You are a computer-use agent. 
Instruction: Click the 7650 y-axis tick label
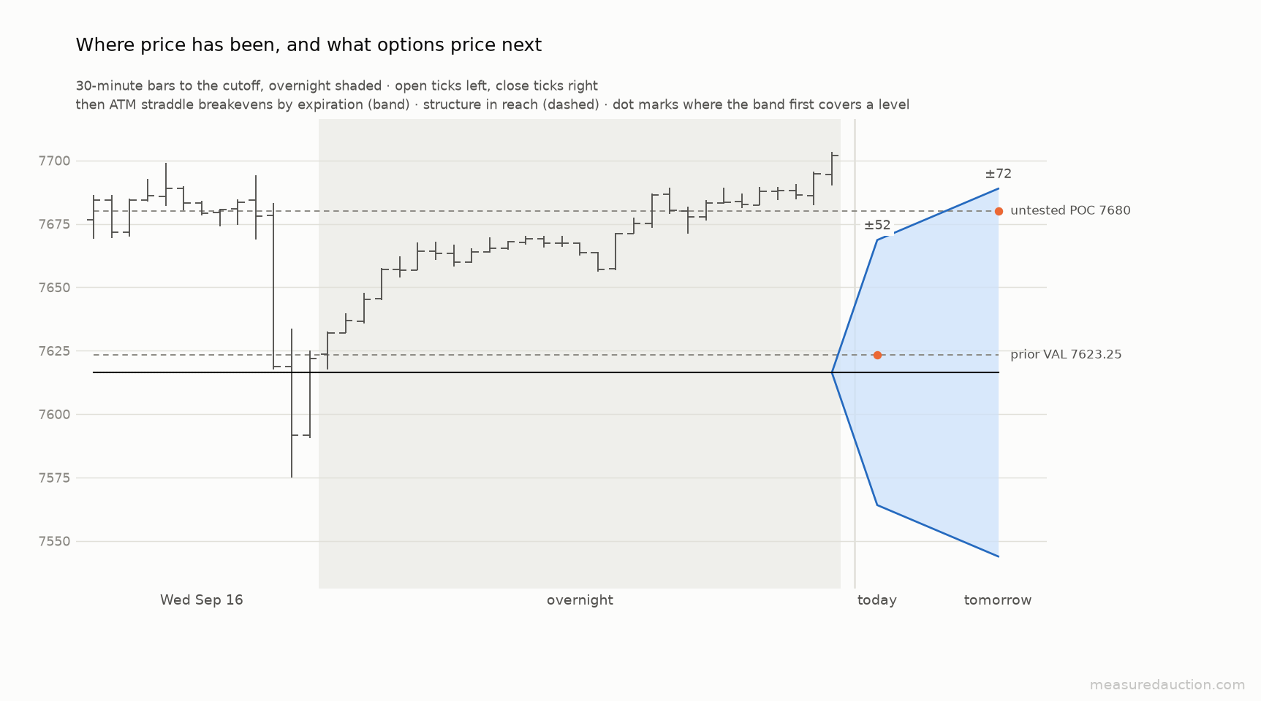coord(54,288)
